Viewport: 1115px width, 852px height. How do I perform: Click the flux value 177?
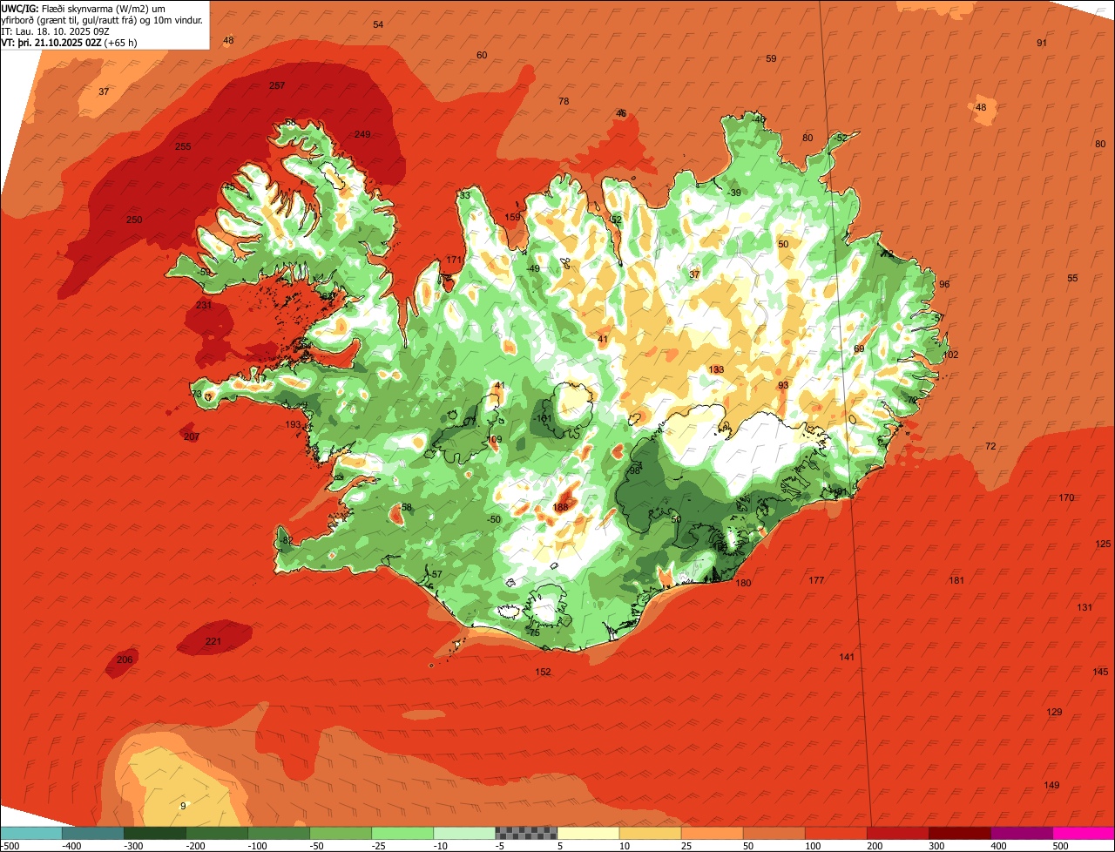[x=816, y=580]
